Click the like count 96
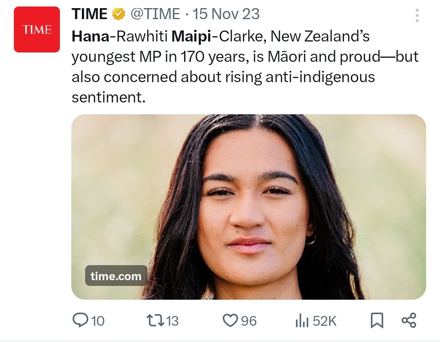Screen dimensions: 440x342 click(x=249, y=321)
